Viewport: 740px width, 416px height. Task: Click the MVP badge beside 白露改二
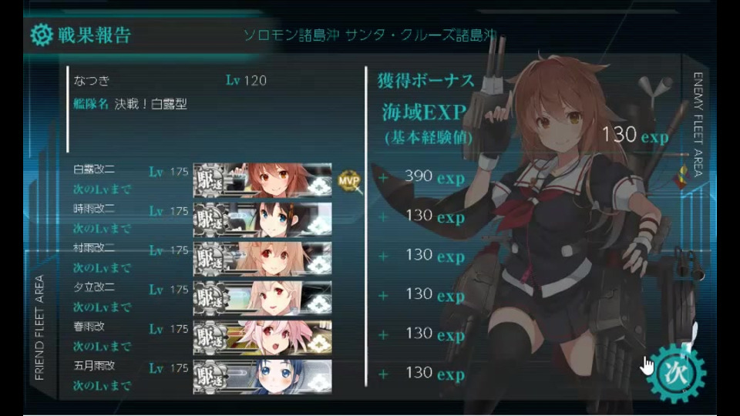click(x=349, y=180)
